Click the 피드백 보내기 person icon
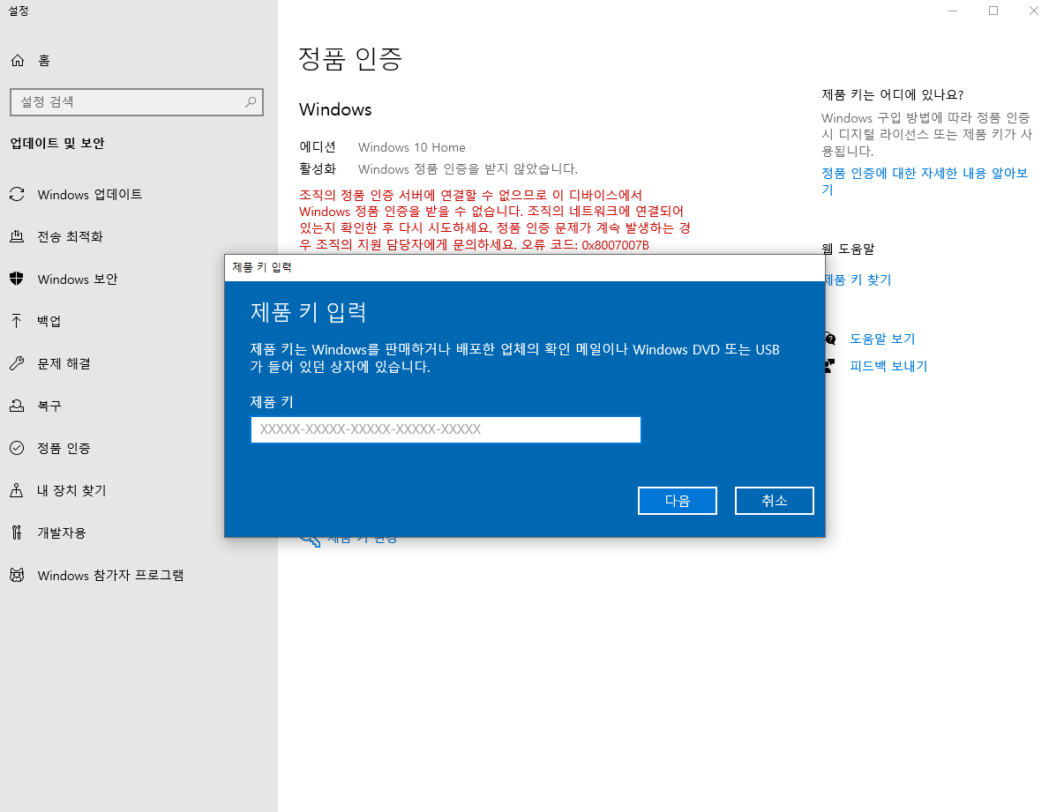Viewport: 1049px width, 812px height. point(830,366)
